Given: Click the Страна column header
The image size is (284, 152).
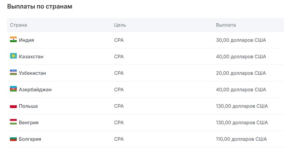Looking at the screenshot, I should click(x=18, y=25).
